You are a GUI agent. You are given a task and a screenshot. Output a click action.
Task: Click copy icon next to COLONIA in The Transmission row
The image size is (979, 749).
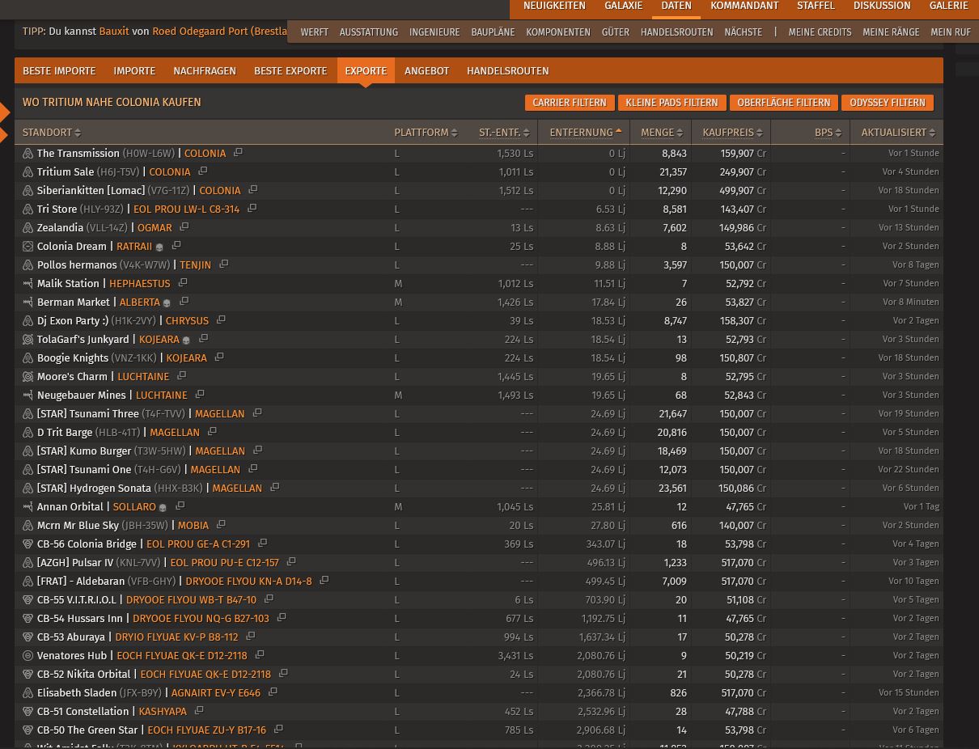coord(237,153)
